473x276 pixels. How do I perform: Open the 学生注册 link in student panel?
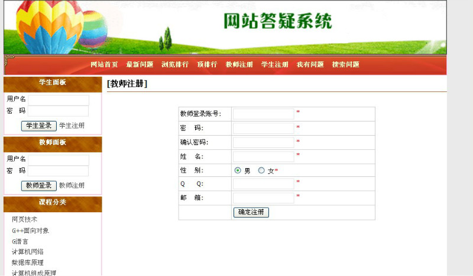pos(72,126)
